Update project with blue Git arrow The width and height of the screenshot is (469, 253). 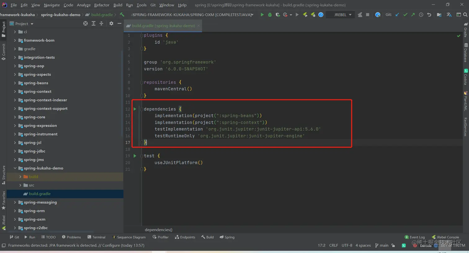[x=397, y=15]
